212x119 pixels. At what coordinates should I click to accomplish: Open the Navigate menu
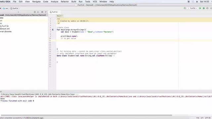tap(36, 2)
